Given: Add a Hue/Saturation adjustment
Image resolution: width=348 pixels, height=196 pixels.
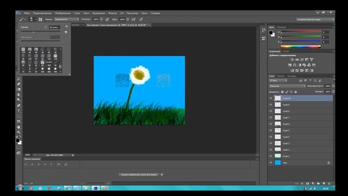Looking at the screenshot, I should [290, 65].
